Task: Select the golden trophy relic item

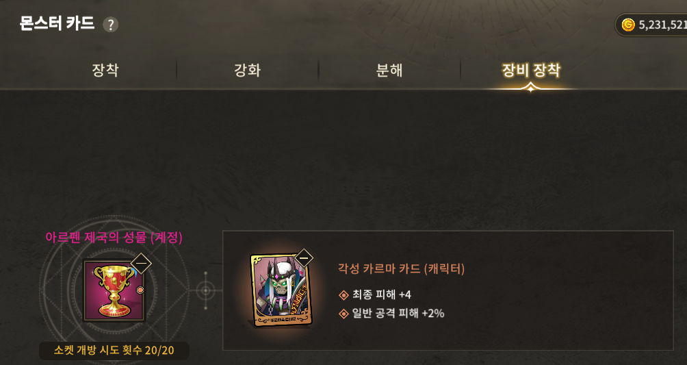Action: [114, 290]
